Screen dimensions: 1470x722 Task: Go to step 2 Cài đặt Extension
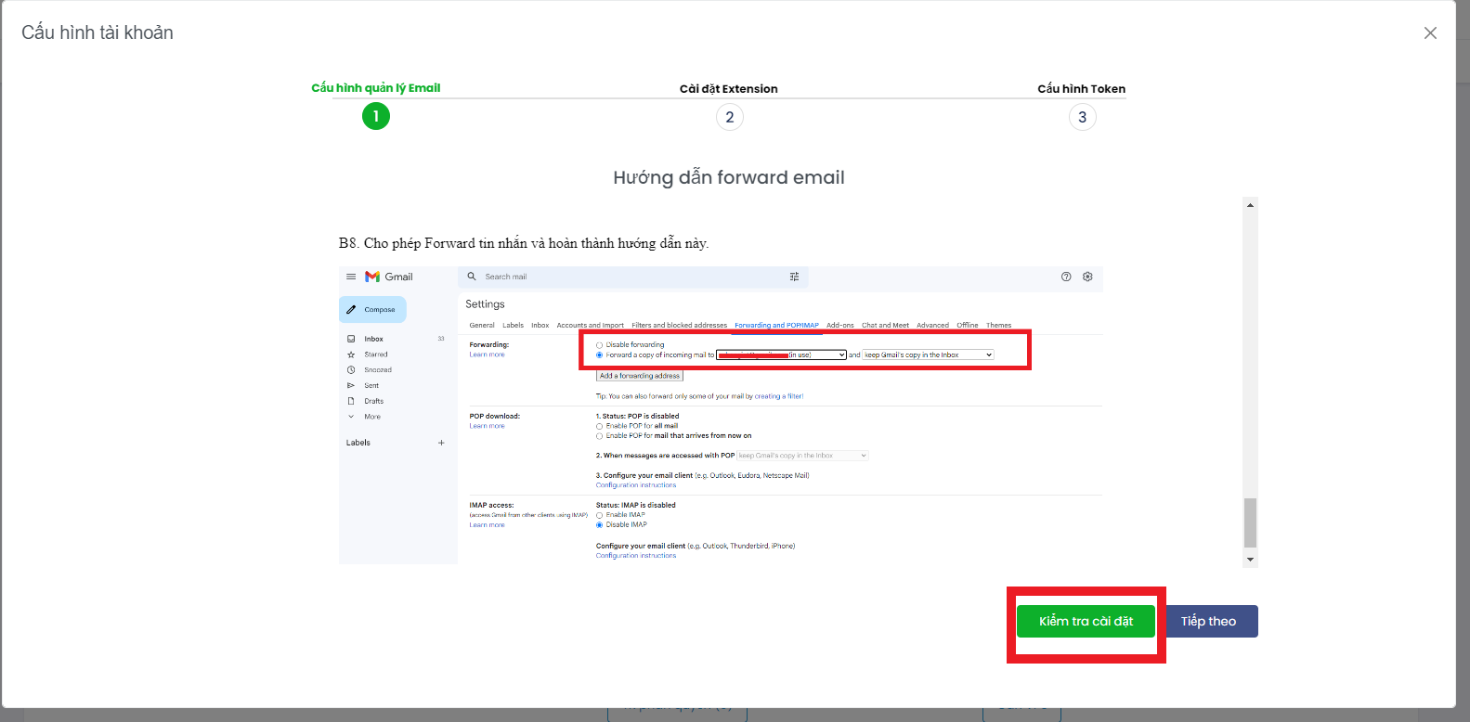(x=729, y=117)
